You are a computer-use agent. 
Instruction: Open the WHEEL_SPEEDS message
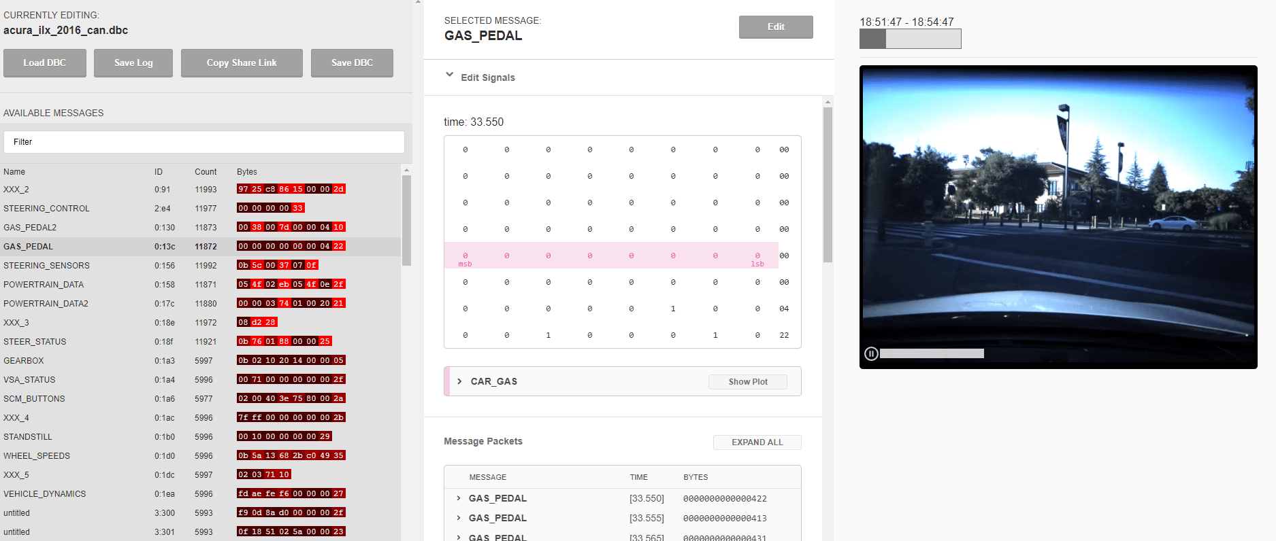pyautogui.click(x=37, y=456)
